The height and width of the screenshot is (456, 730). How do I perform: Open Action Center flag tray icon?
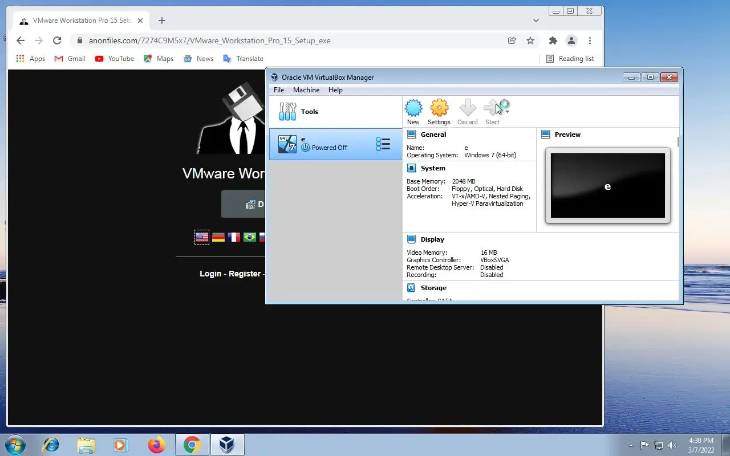[645, 445]
